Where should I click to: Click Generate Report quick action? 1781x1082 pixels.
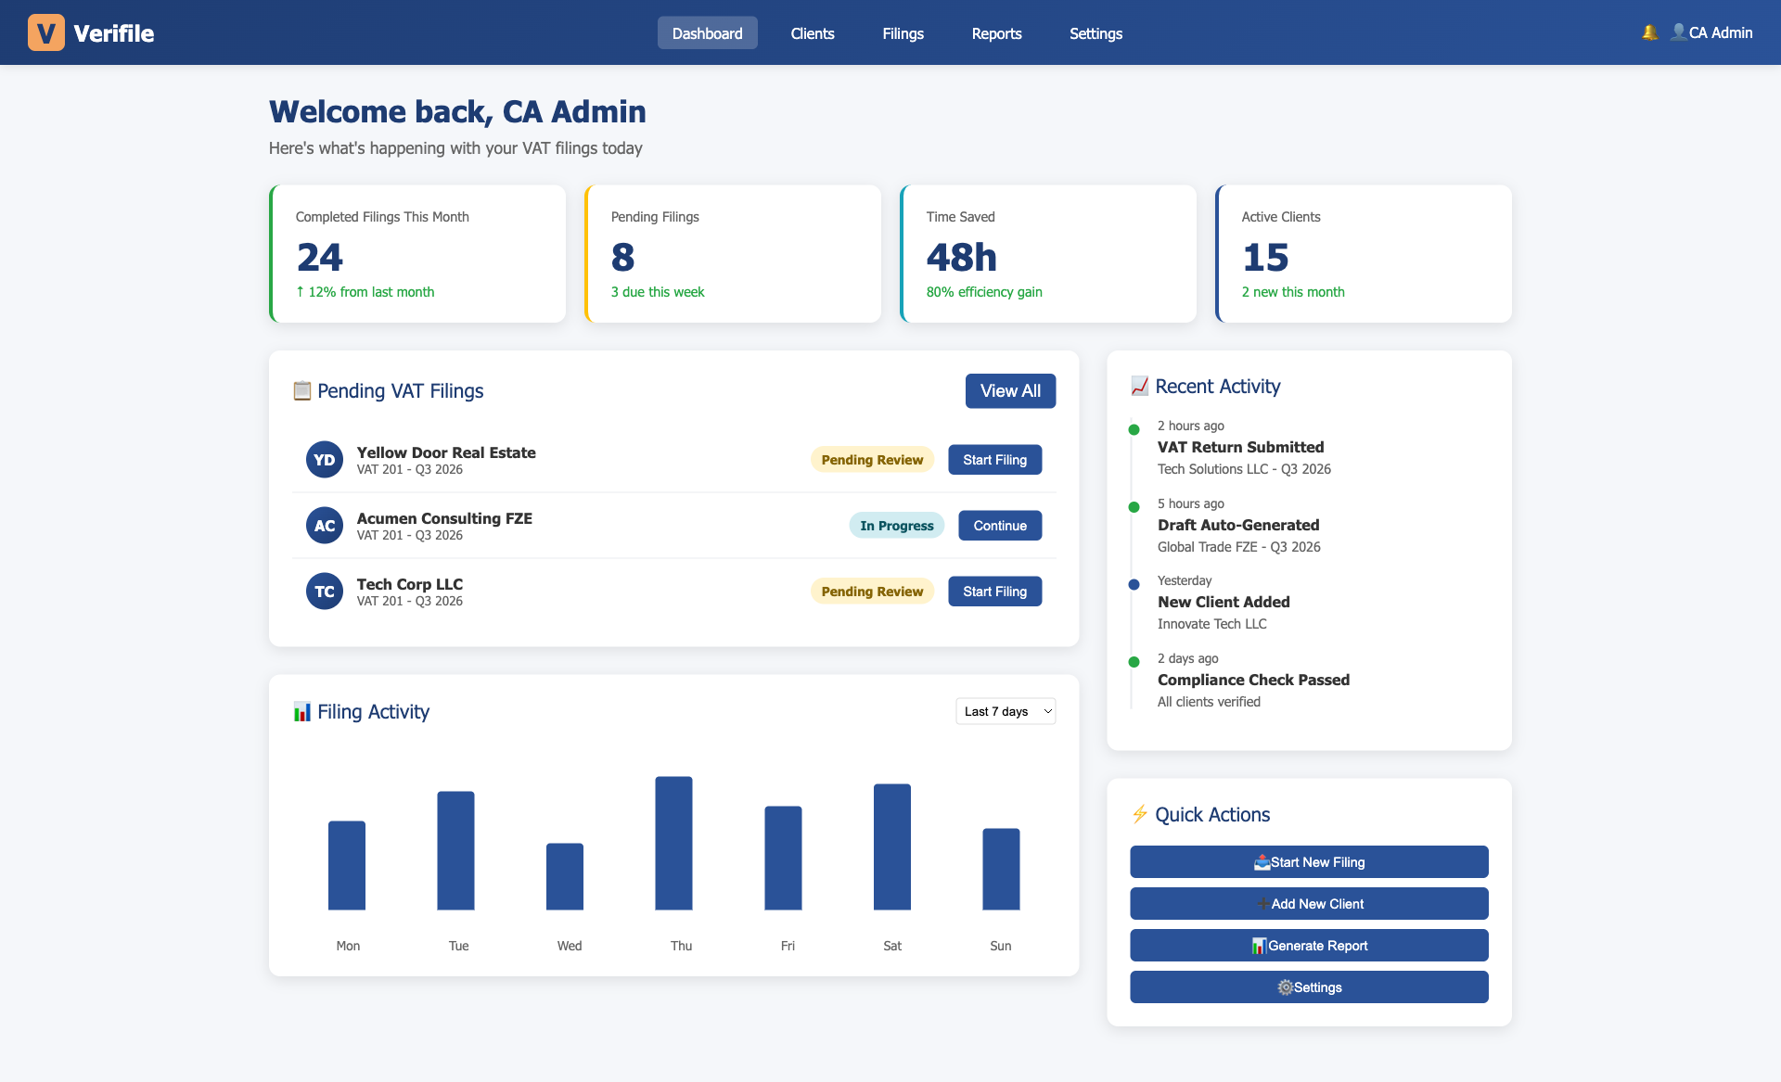click(1309, 946)
